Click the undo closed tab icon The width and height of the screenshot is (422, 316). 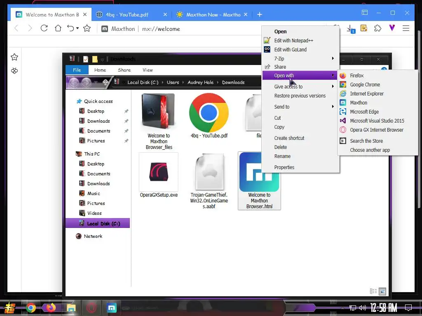coord(70,28)
